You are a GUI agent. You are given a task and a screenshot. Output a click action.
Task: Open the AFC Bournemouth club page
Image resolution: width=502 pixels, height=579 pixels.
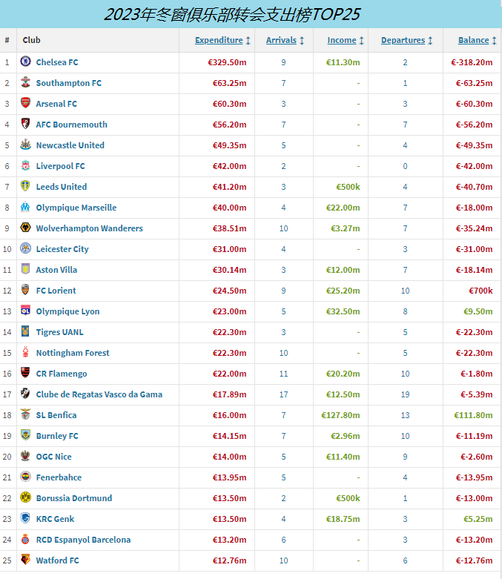coord(71,125)
